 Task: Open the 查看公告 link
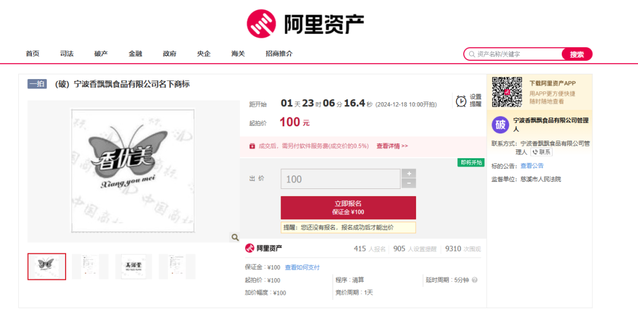click(x=532, y=165)
